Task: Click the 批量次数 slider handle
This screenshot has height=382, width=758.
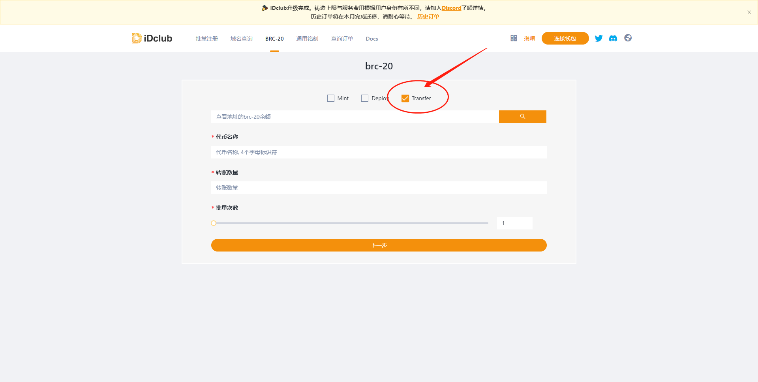Action: click(x=214, y=223)
